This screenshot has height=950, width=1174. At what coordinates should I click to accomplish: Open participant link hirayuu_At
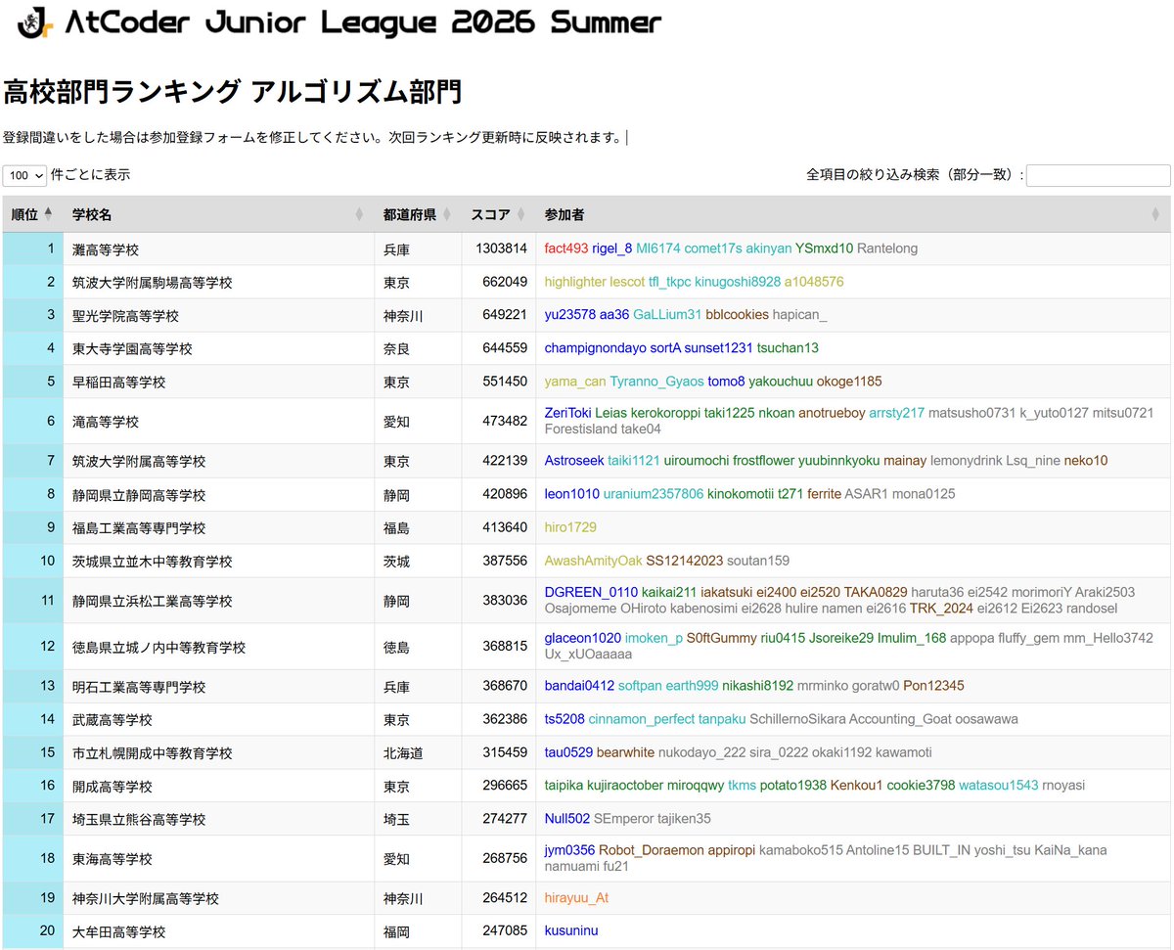(576, 898)
